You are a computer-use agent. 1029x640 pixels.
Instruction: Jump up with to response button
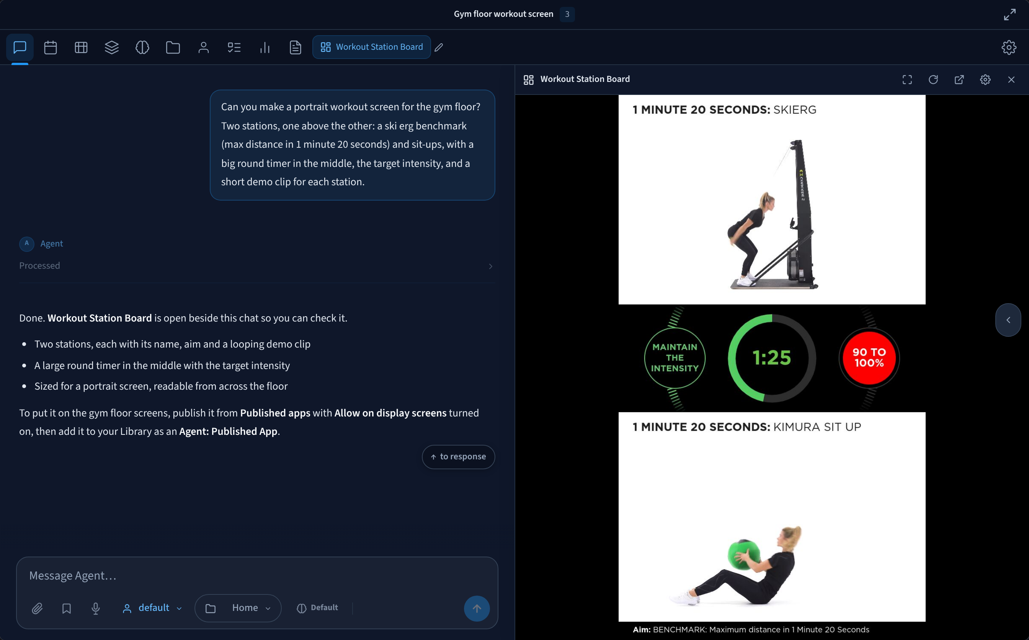point(458,457)
